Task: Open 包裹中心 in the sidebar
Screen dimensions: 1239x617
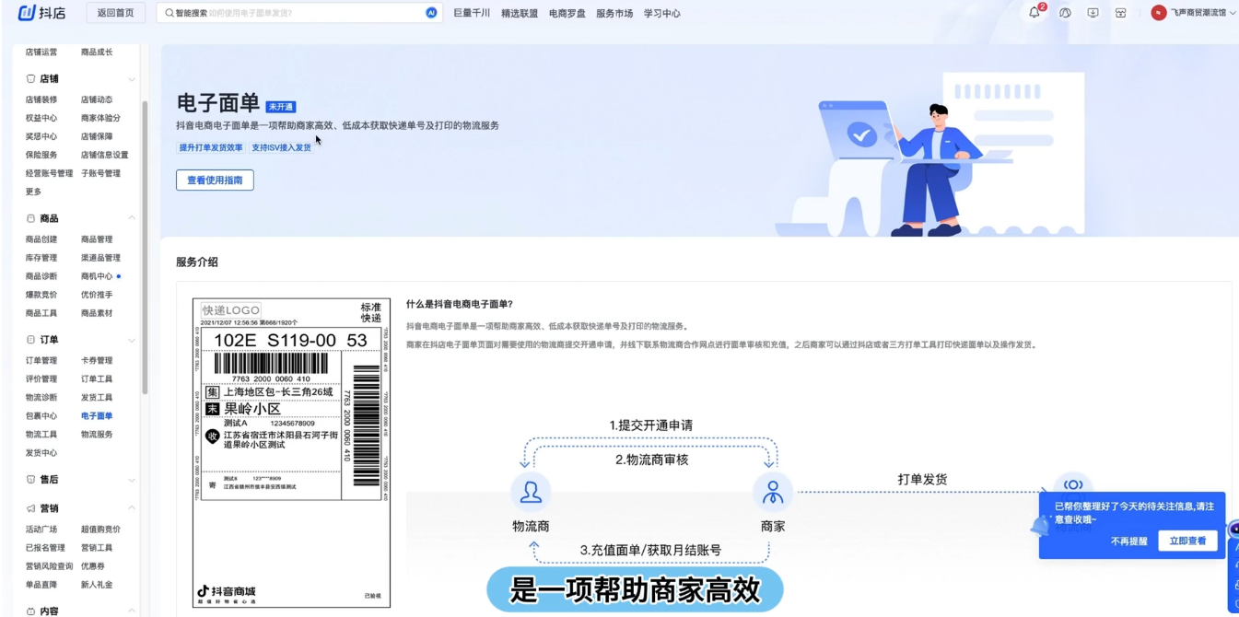Action: coord(41,416)
